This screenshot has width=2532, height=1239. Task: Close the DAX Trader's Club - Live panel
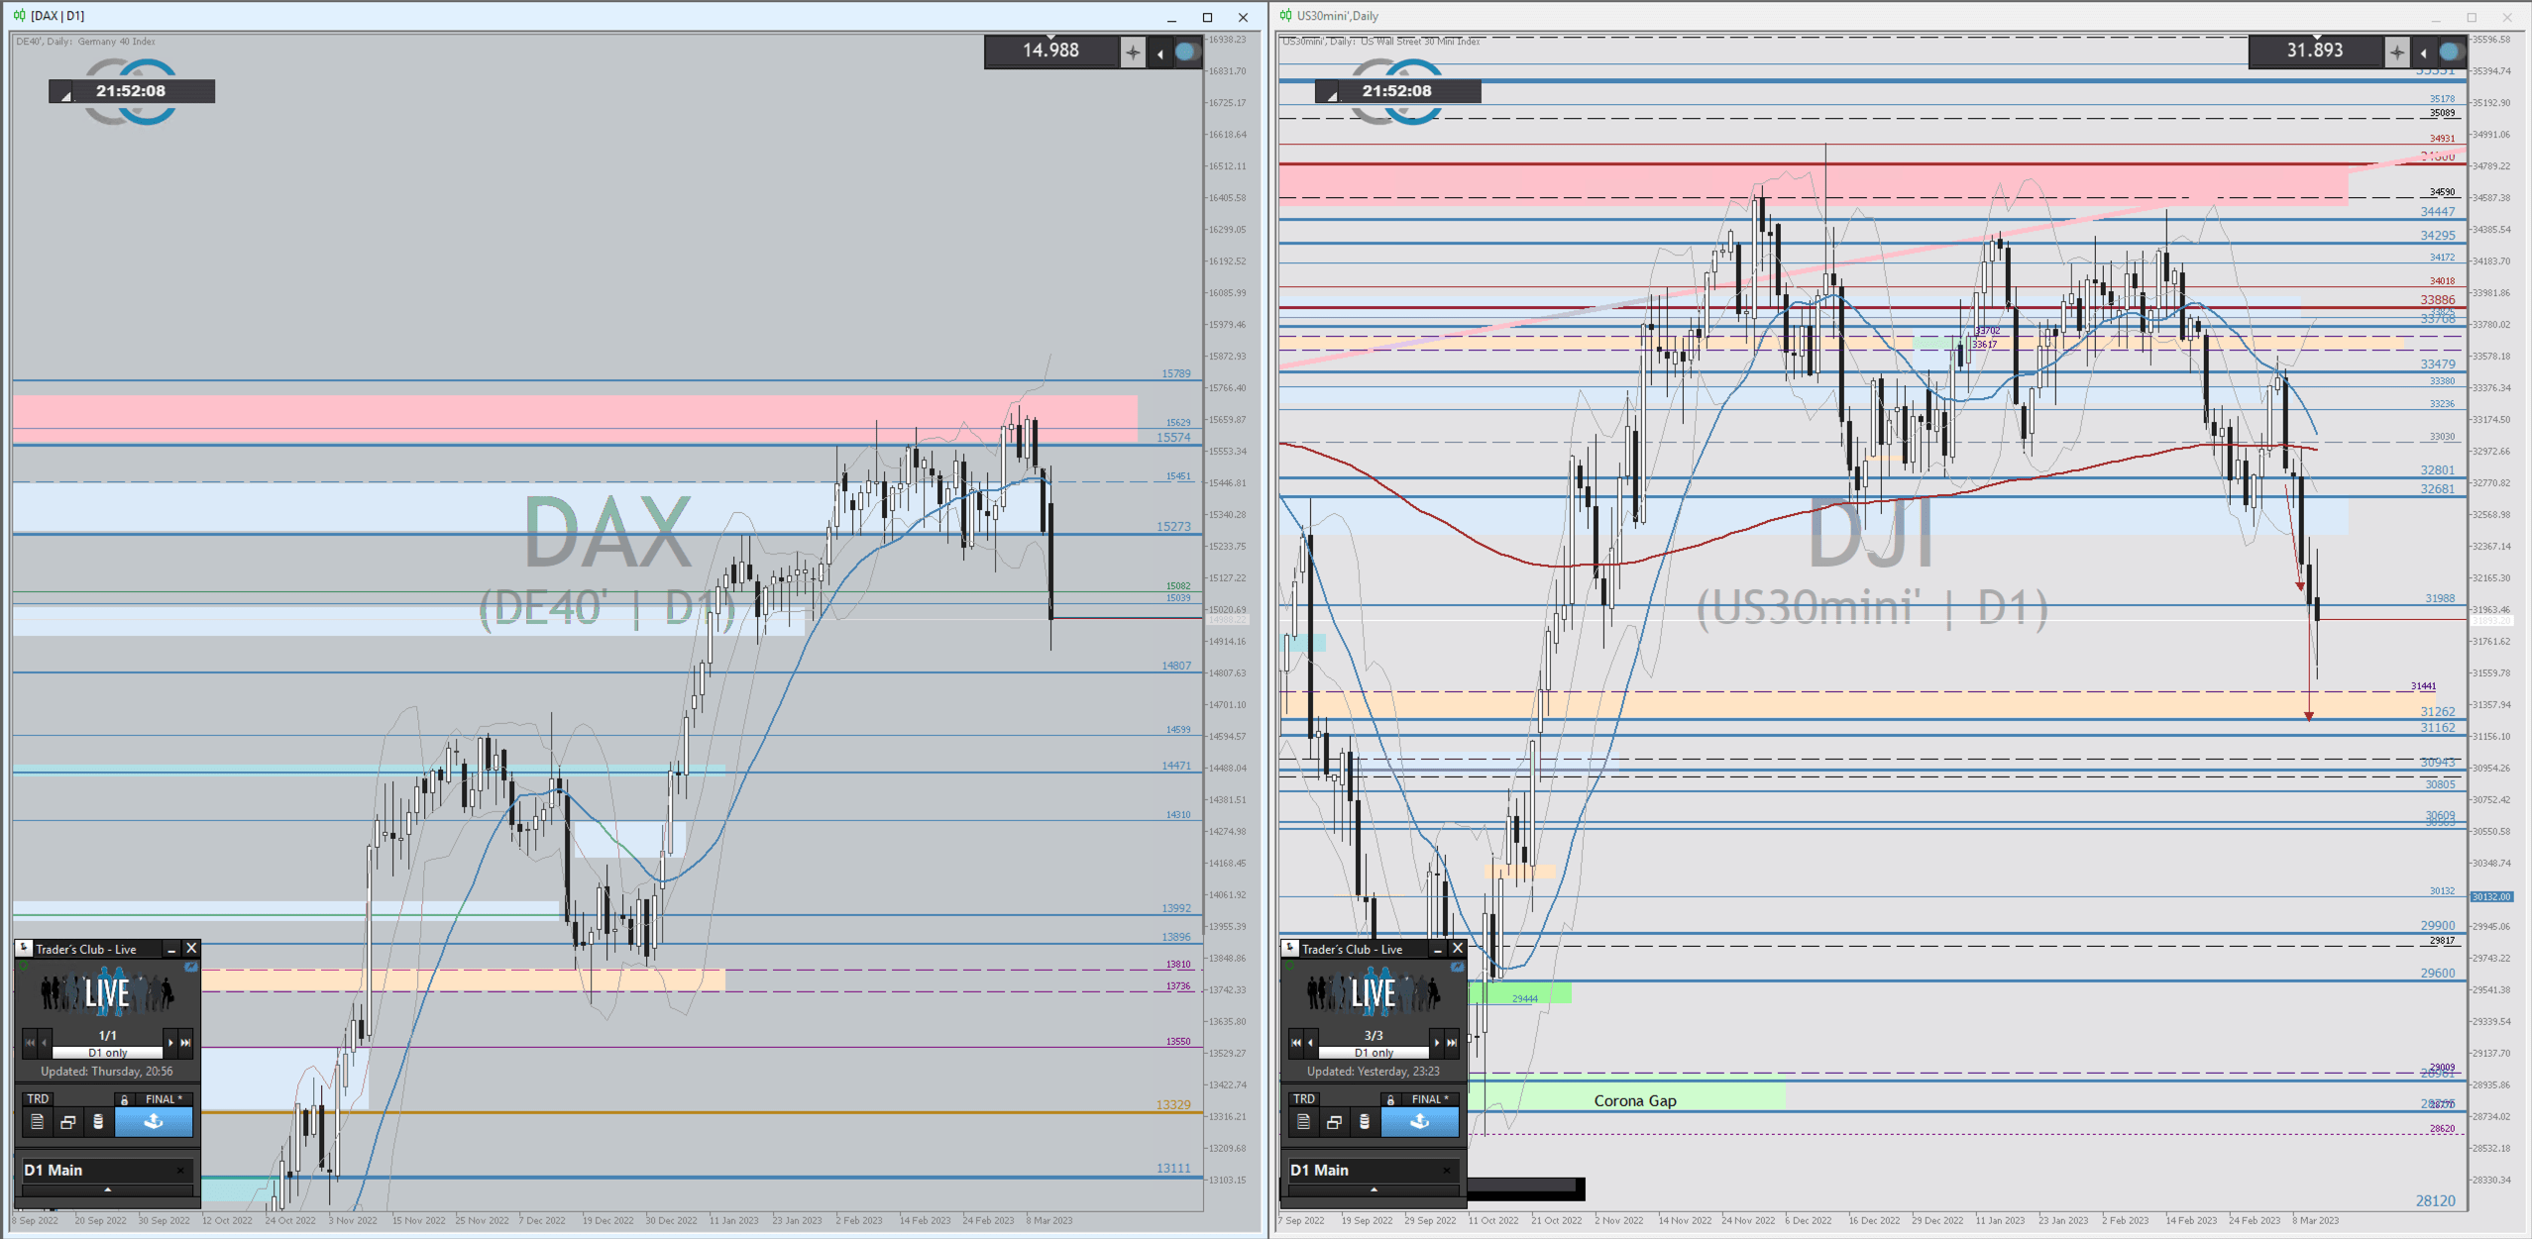[191, 949]
